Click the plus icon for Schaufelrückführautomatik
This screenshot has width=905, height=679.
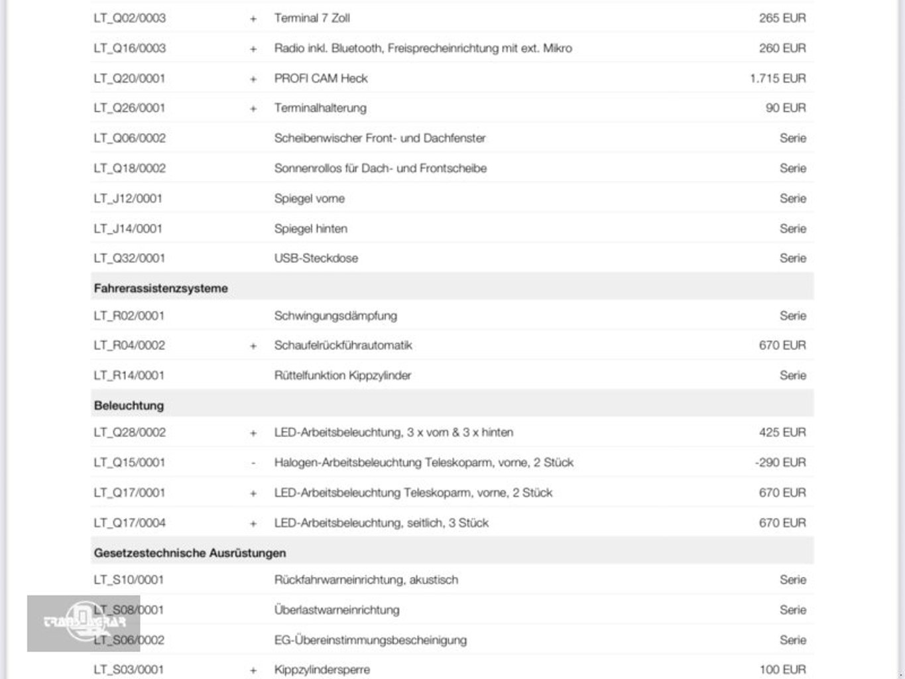pyautogui.click(x=253, y=346)
